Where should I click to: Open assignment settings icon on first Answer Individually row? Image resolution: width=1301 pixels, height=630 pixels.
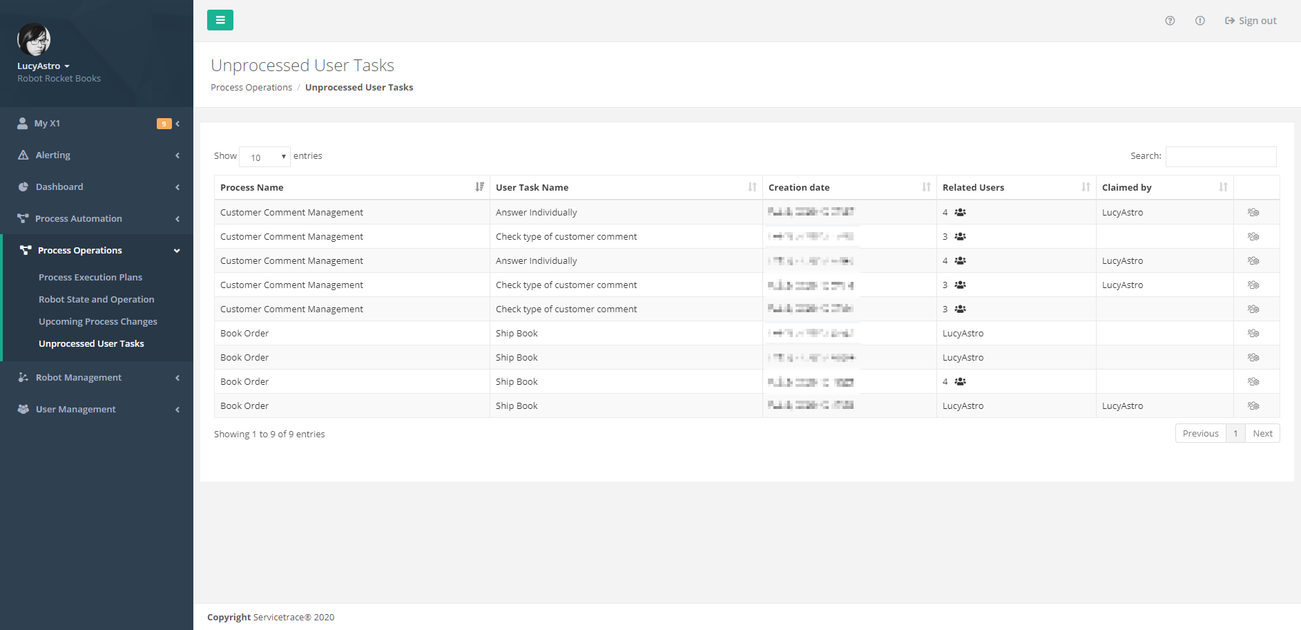click(x=1255, y=212)
